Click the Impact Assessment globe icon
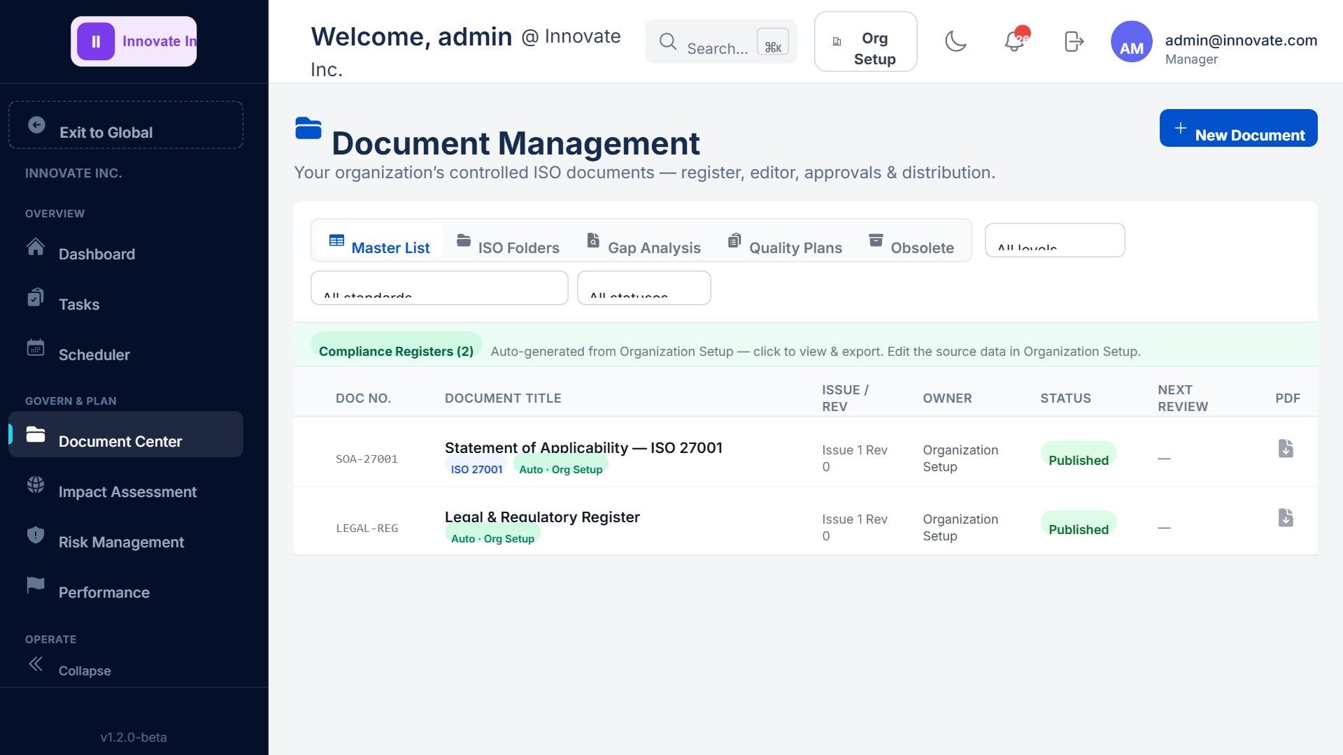Image resolution: width=1343 pixels, height=755 pixels. tap(36, 484)
